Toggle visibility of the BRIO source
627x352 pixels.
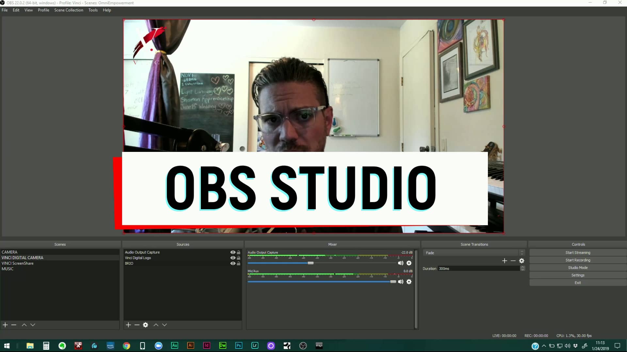[x=232, y=263]
